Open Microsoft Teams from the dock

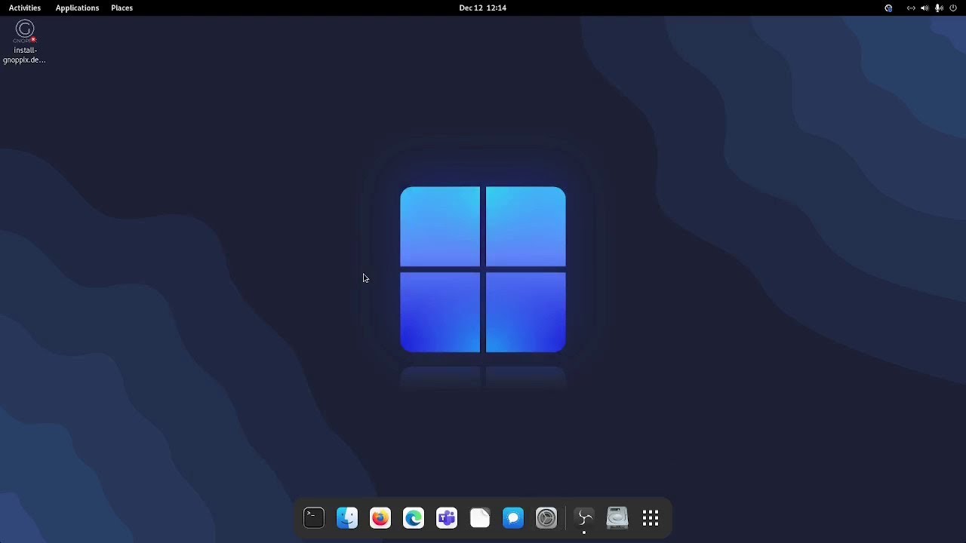point(447,518)
